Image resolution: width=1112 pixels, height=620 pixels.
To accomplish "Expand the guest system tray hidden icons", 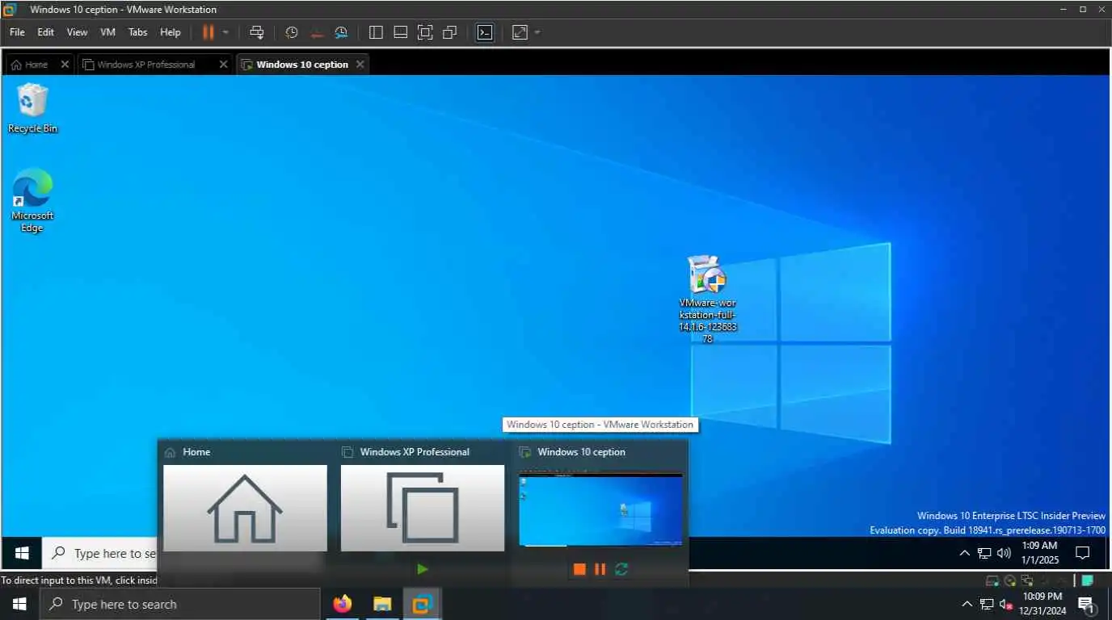I will pos(964,553).
